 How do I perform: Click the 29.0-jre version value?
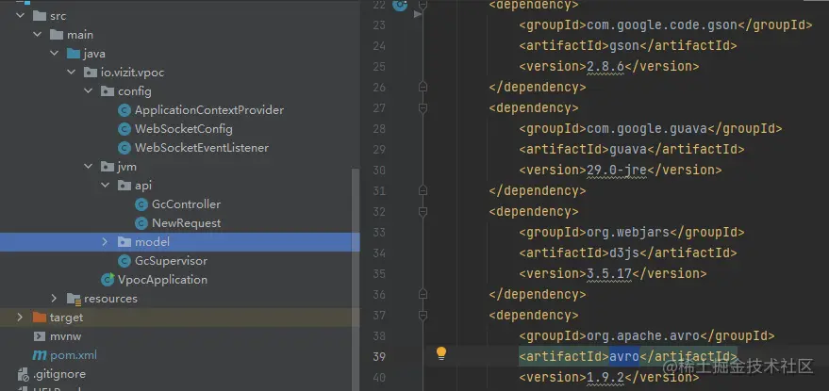click(617, 170)
